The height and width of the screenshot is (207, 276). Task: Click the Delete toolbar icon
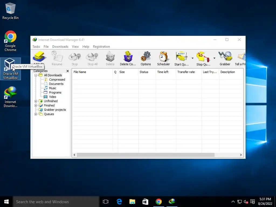[110, 56]
